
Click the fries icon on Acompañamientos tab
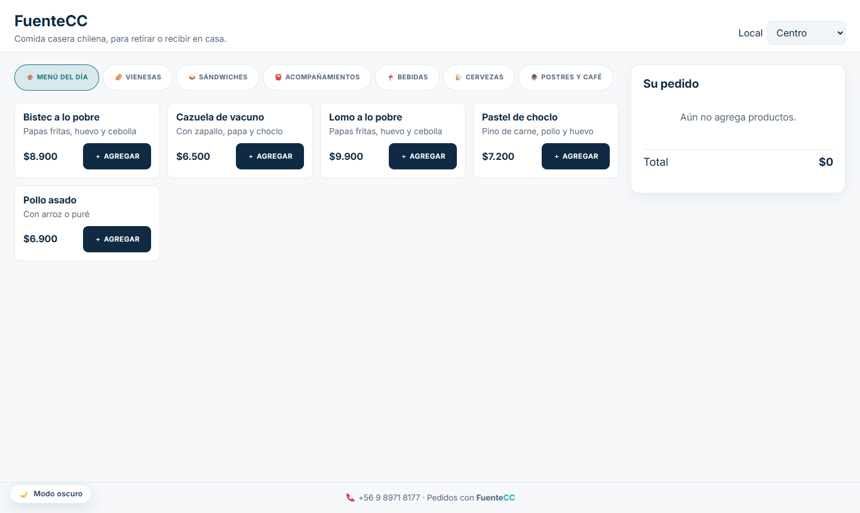[278, 78]
